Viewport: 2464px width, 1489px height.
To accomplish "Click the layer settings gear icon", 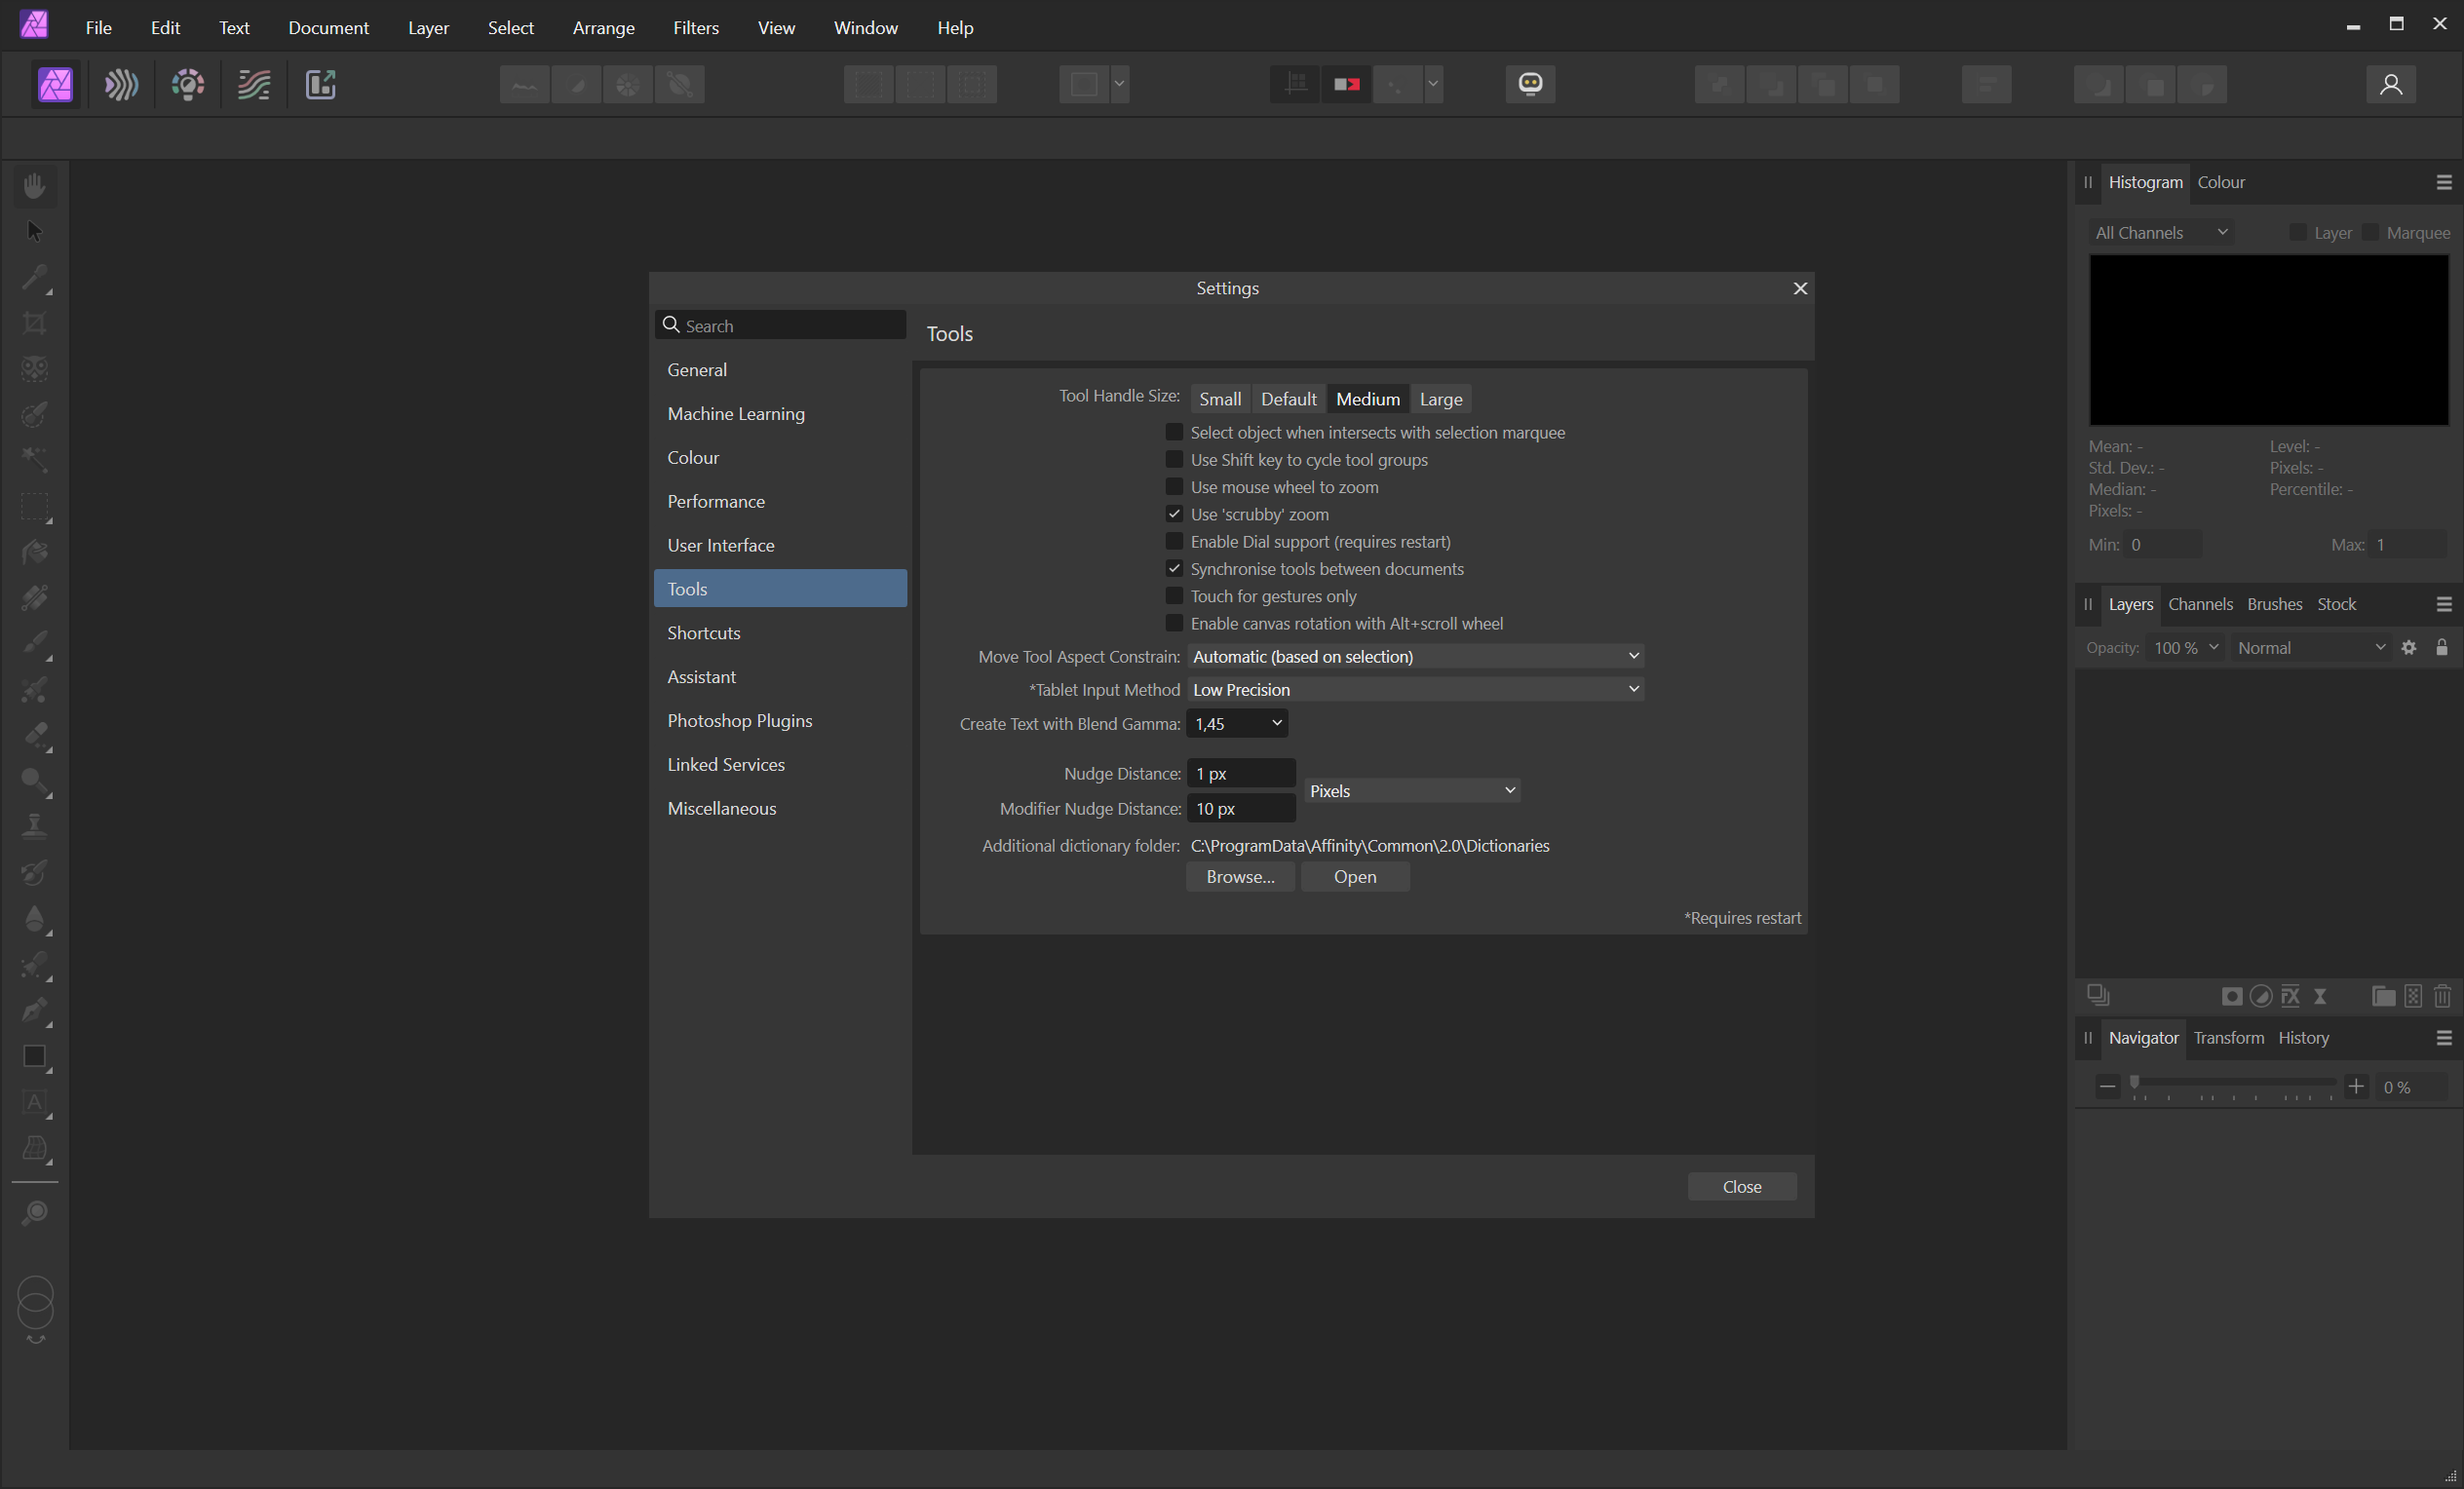I will click(2409, 648).
